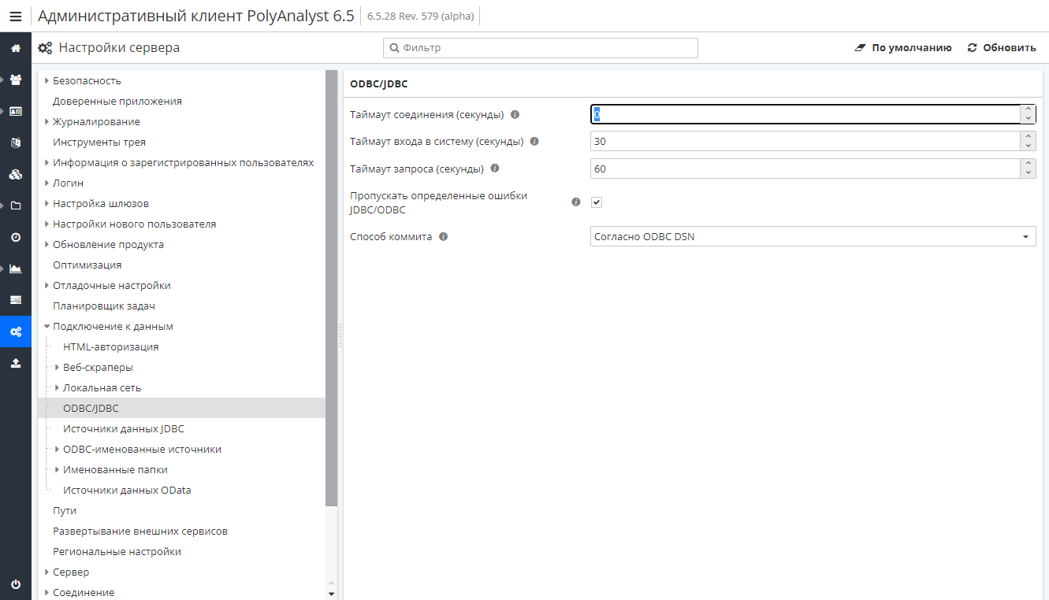
Task: Open the area chart sidebar icon
Action: (16, 269)
